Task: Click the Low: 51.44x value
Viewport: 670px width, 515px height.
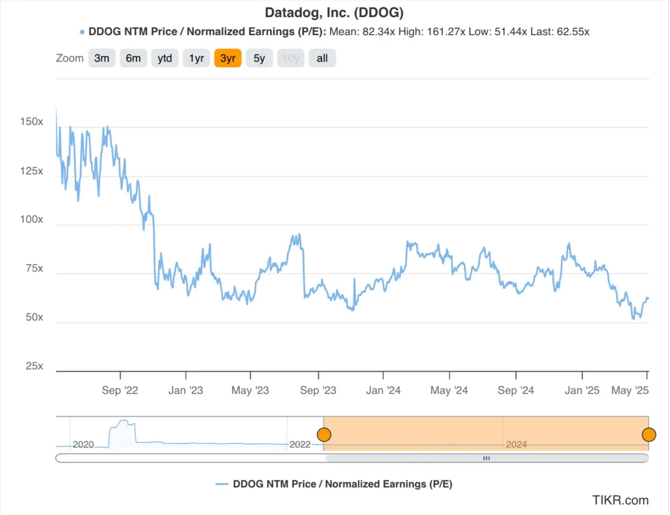Action: click(x=498, y=32)
